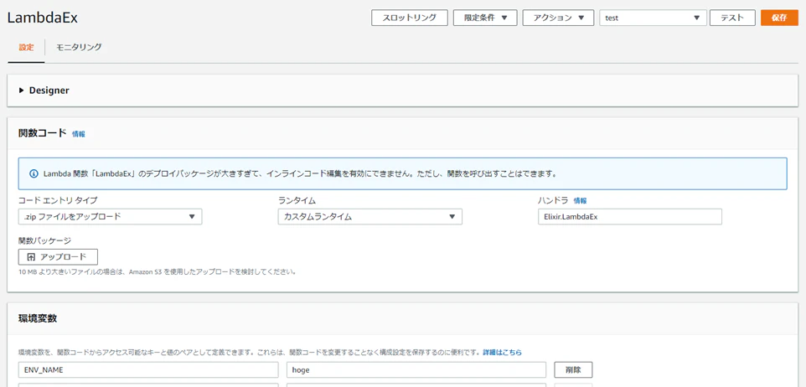
Task: Expand the Designer section triangle
Action: (22, 90)
